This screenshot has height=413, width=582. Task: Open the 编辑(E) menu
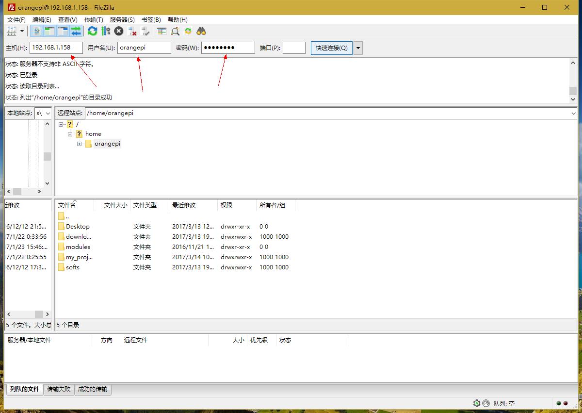[42, 19]
